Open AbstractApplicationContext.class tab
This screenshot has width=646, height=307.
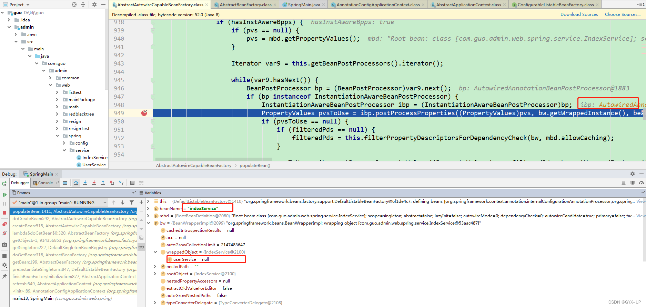[x=468, y=4]
